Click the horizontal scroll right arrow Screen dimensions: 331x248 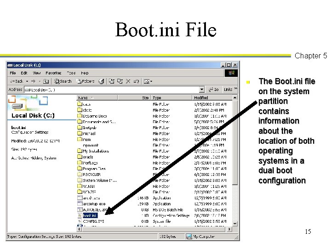[x=229, y=229]
